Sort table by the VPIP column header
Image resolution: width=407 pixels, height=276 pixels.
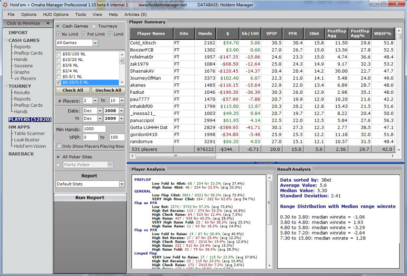pyautogui.click(x=272, y=34)
